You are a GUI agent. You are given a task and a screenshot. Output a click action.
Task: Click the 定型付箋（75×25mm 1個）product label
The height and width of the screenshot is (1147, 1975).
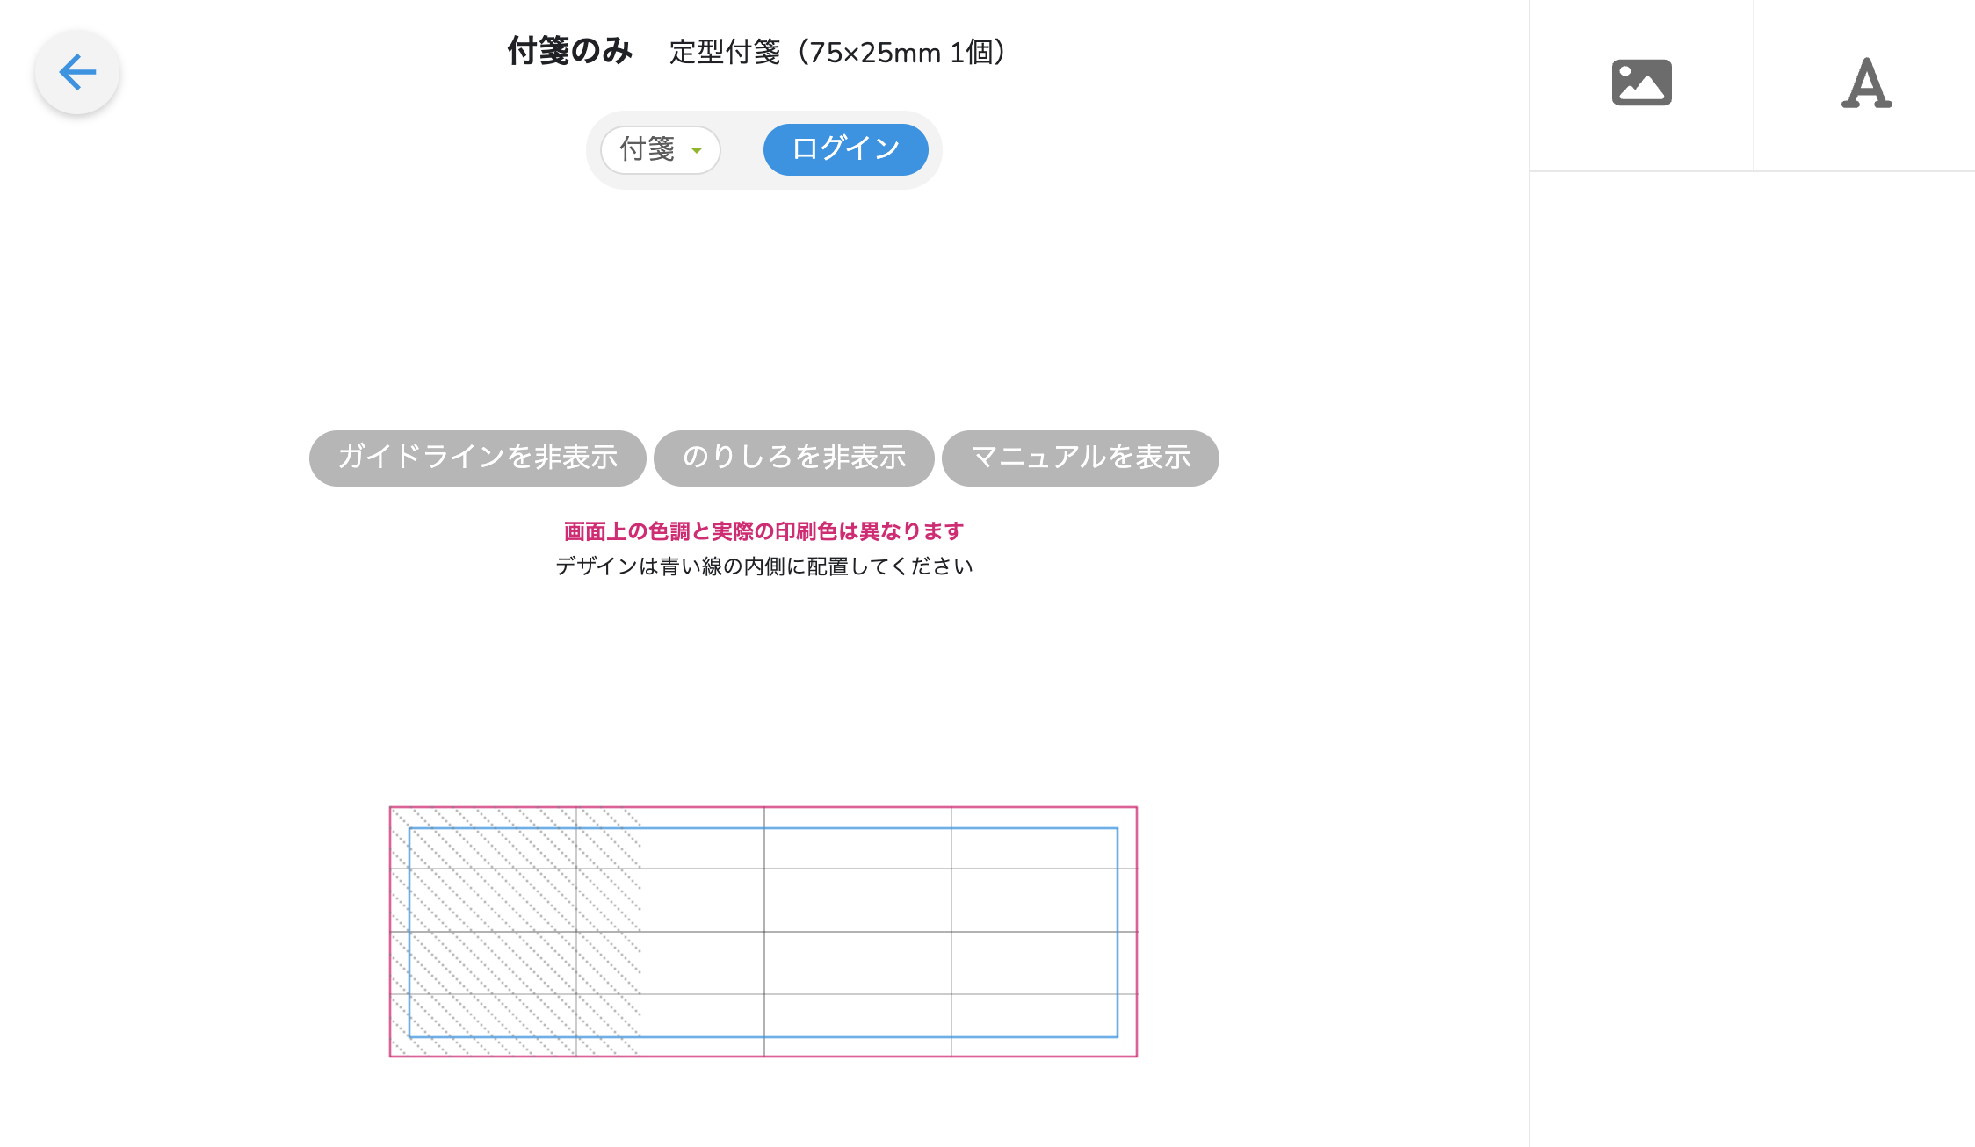[x=837, y=53]
